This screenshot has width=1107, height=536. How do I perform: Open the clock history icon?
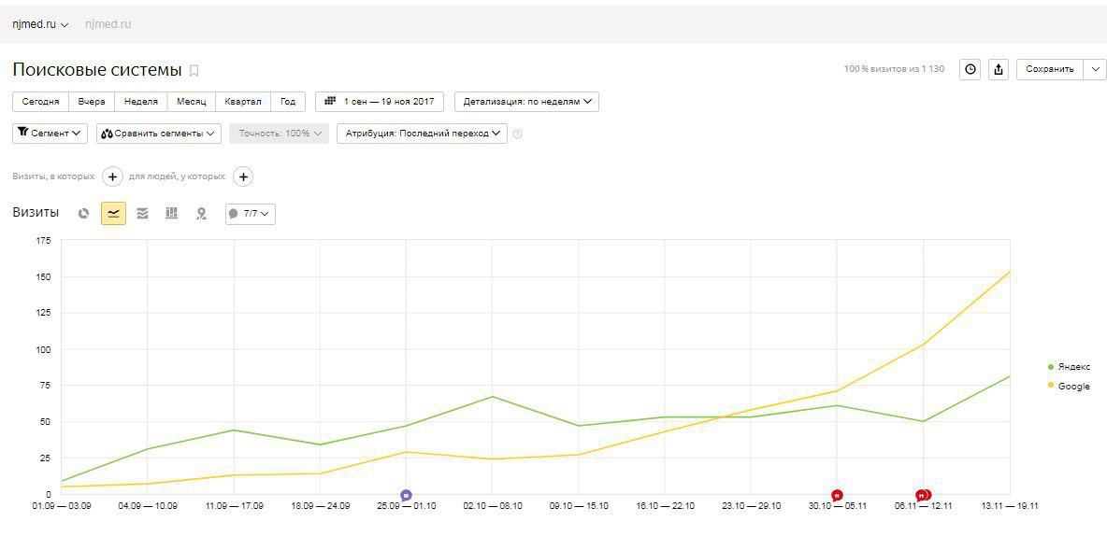click(970, 69)
